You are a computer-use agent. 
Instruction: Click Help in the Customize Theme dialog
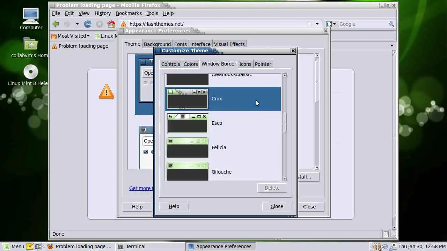174,206
